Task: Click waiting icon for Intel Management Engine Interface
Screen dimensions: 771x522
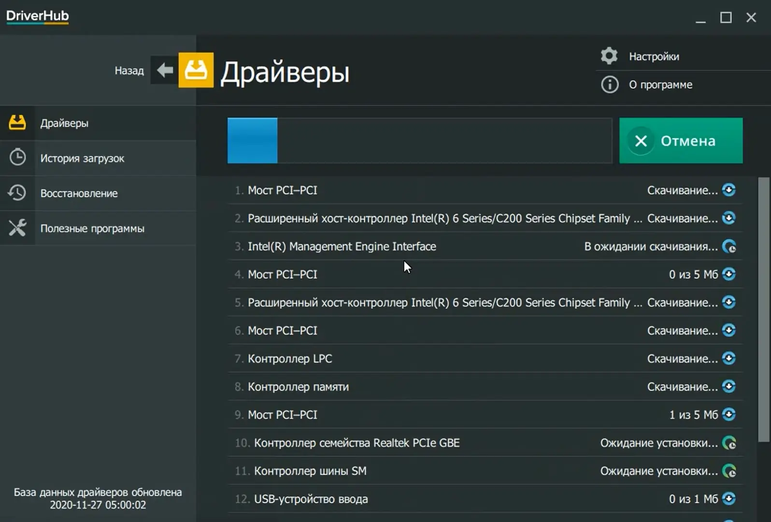Action: [728, 246]
